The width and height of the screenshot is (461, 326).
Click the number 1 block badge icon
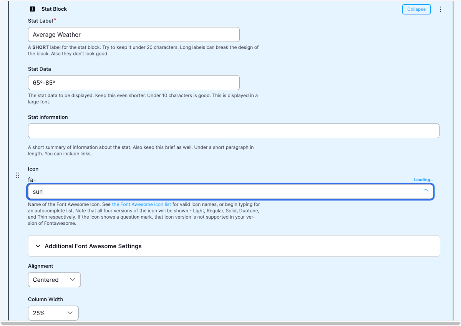click(32, 9)
